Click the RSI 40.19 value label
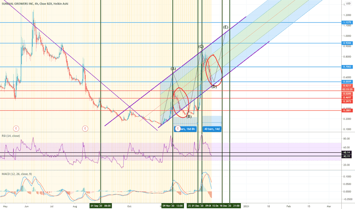 point(347,156)
